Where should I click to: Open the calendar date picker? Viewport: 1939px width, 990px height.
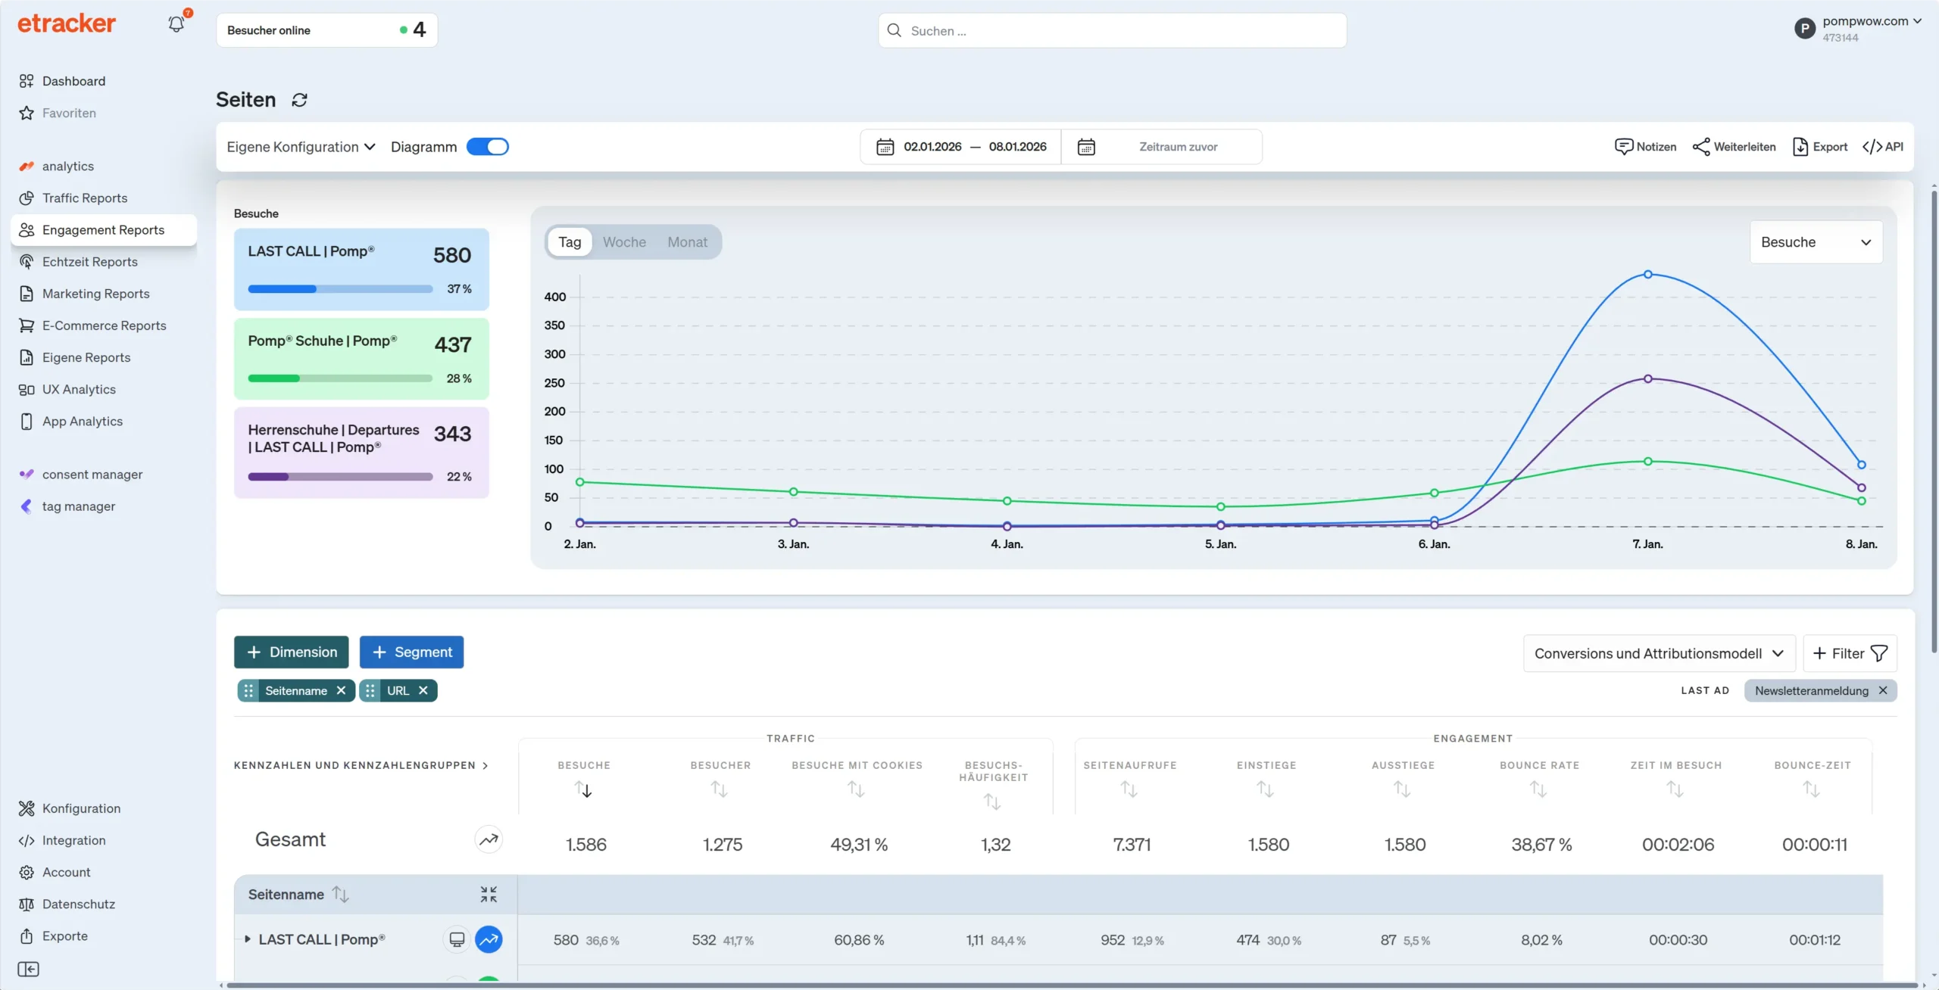pyautogui.click(x=884, y=146)
